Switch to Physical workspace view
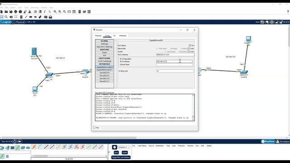The width and height of the screenshot is (290, 163). tap(19, 22)
